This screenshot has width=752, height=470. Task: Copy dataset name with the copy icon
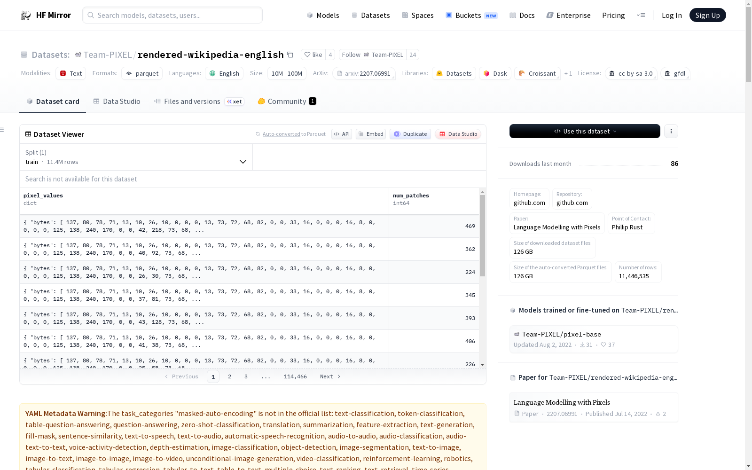(290, 55)
